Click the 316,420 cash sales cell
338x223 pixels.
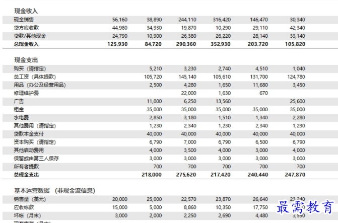pos(222,20)
